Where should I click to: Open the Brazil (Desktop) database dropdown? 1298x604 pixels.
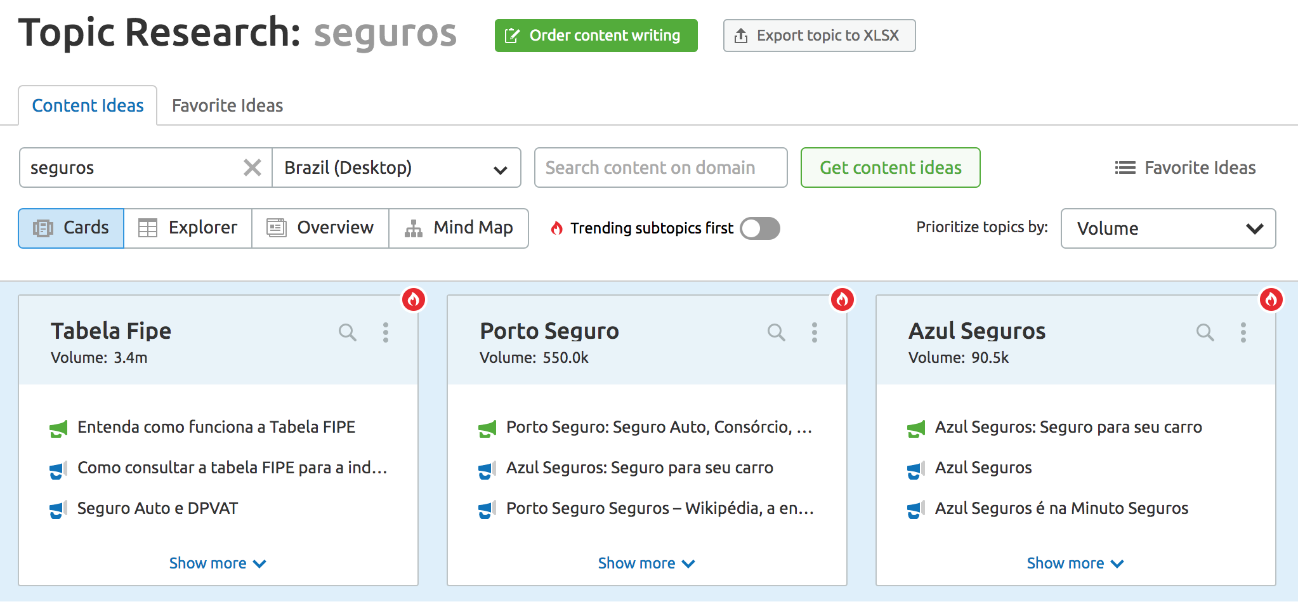pyautogui.click(x=397, y=167)
